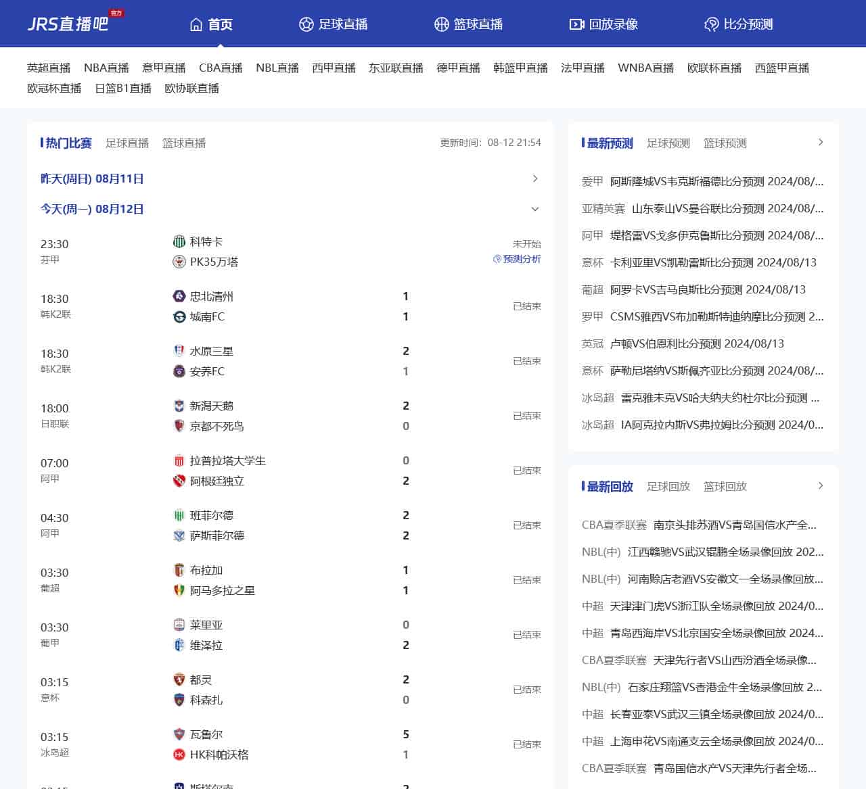Select 篮球预测 tab

(x=725, y=143)
